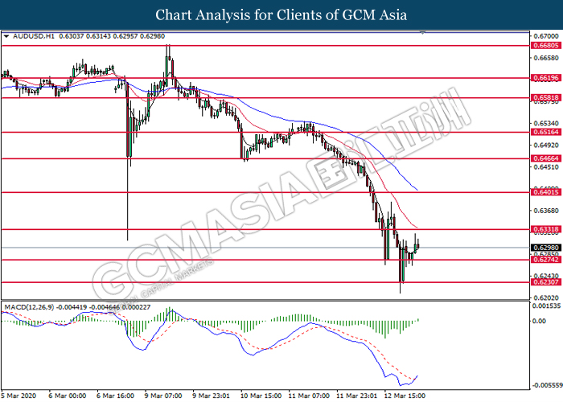Click the 0.64510 price axis value

tap(546, 167)
